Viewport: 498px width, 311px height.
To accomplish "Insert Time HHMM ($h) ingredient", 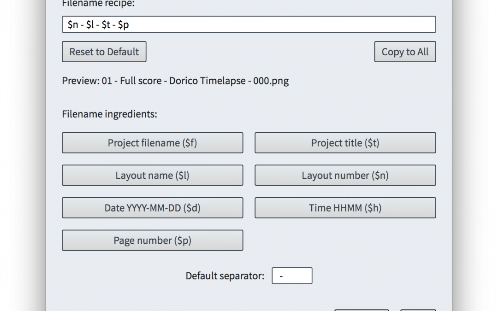I will click(345, 208).
